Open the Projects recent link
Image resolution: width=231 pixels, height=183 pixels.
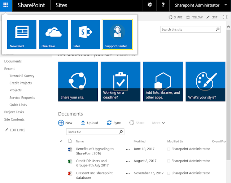pos(16,90)
